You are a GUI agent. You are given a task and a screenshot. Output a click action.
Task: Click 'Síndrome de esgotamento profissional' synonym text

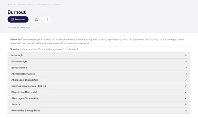(x=58, y=49)
